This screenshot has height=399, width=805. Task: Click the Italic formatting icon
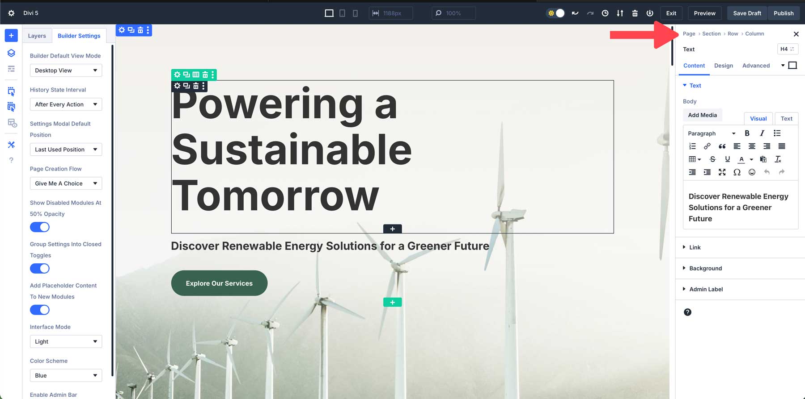[762, 133]
